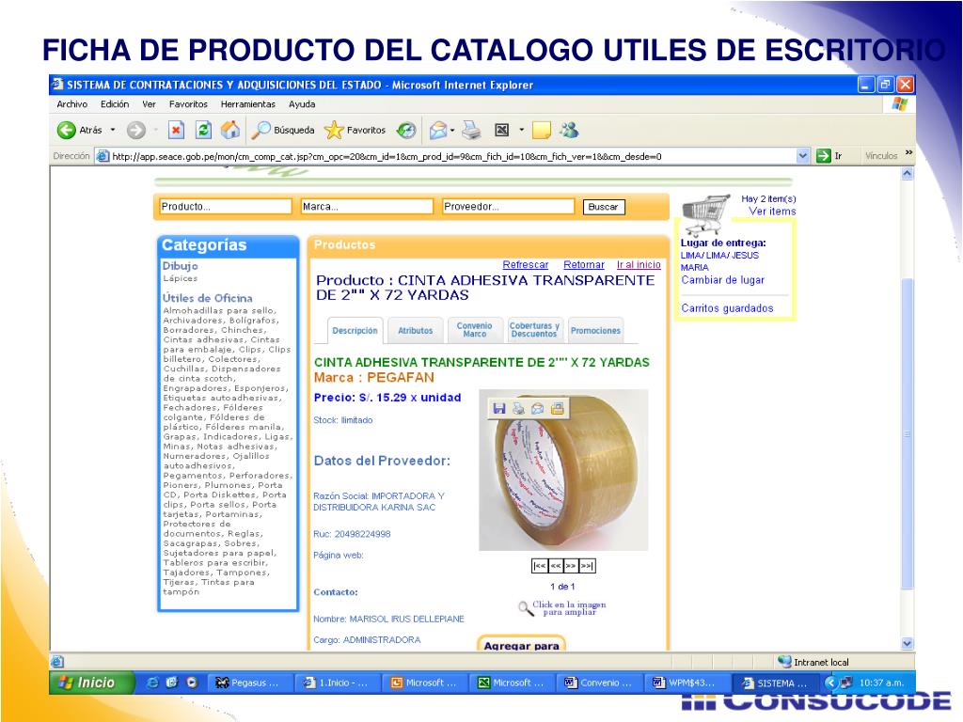Open the Mail icon dropdown arrow
Screen dimensions: 963x722
coord(452,130)
